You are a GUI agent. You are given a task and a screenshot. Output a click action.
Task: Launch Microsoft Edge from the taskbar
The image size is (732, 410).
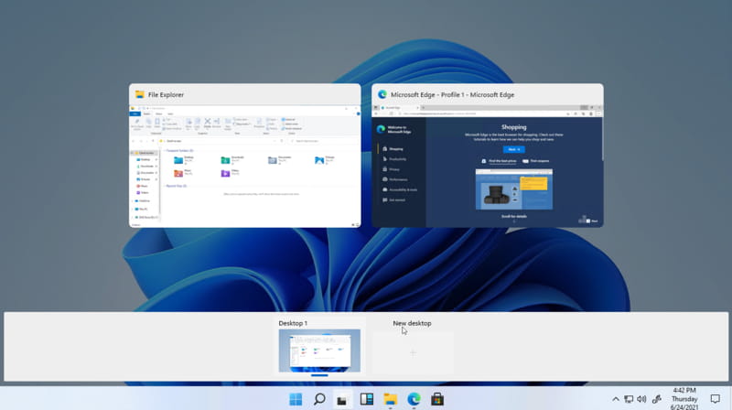point(414,399)
